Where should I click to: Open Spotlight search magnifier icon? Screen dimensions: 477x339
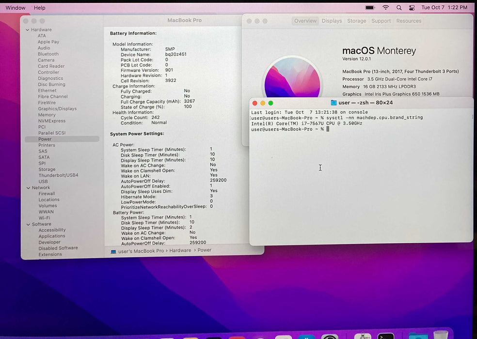[399, 8]
